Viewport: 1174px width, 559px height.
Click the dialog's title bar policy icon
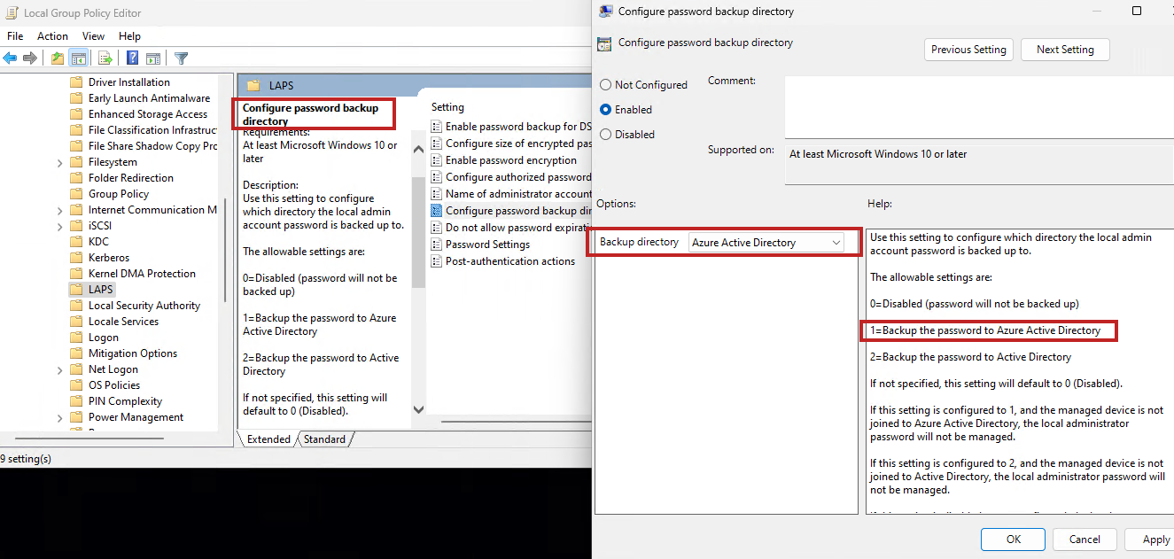click(x=605, y=12)
